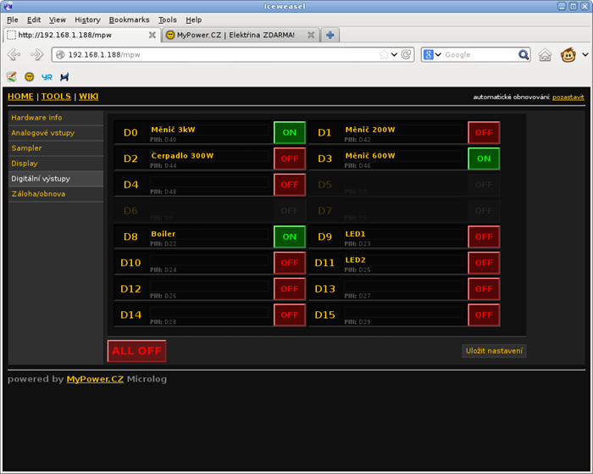The width and height of the screenshot is (593, 474).
Task: Switch on D2 Čerpadlo 300W output
Action: click(290, 159)
